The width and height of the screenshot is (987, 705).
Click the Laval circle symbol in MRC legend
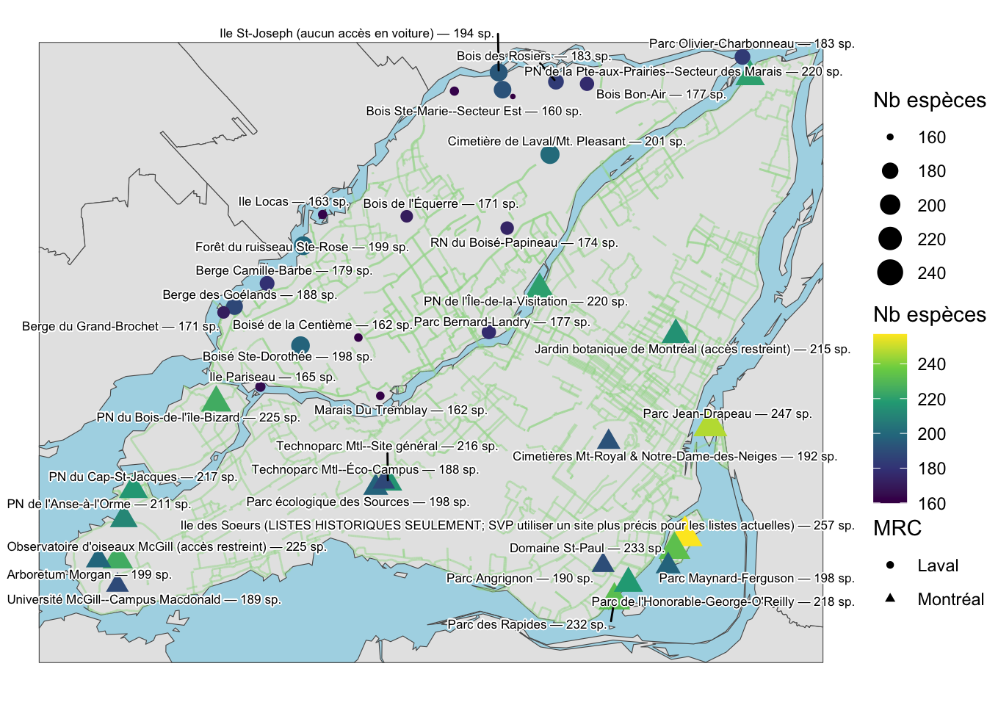(890, 565)
